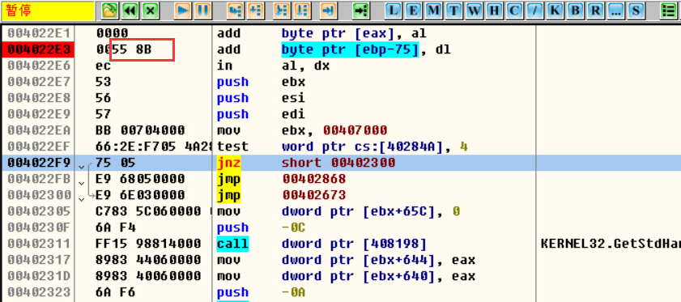Screen dimensions: 681x302
Task: Click hex bytes 75 05
Action: point(116,163)
